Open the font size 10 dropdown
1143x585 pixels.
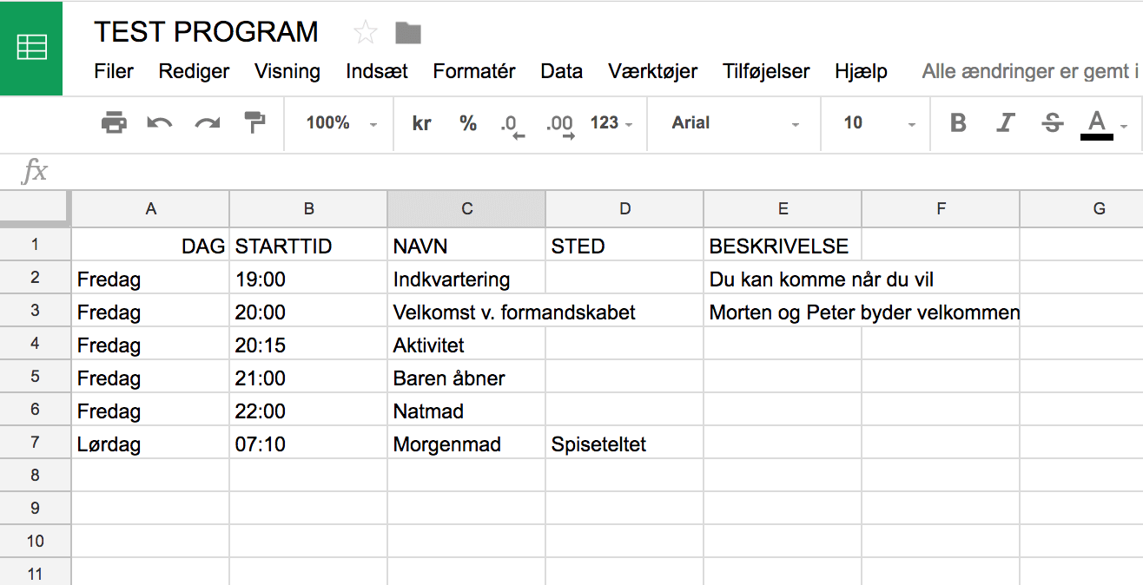(x=879, y=123)
